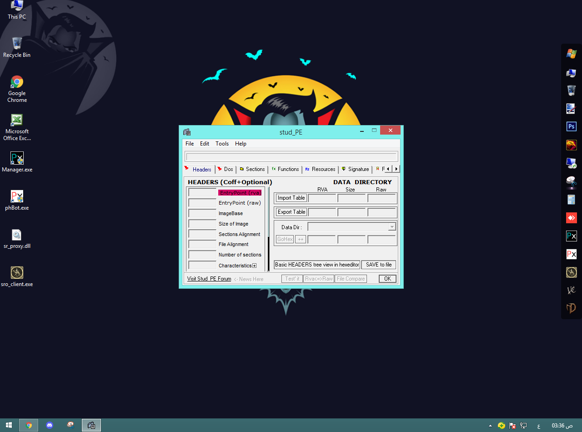Open the Help menu in stud_PE

pos(241,144)
